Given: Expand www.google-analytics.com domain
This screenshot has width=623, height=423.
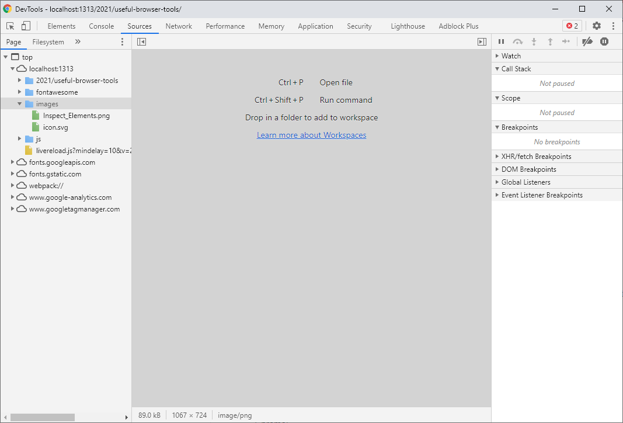Looking at the screenshot, I should [12, 197].
